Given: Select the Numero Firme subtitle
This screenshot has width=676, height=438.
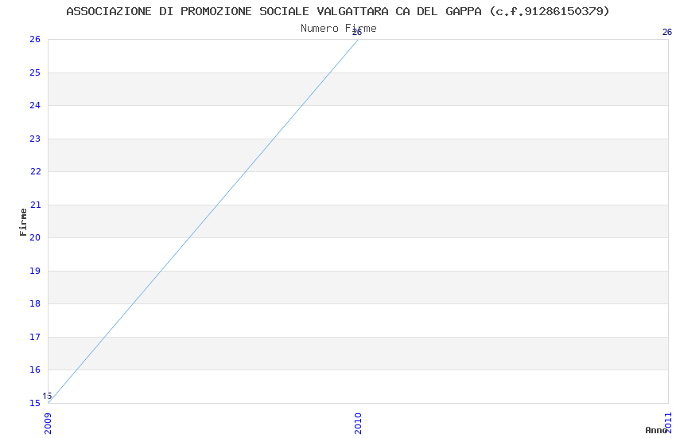Looking at the screenshot, I should click(x=339, y=29).
